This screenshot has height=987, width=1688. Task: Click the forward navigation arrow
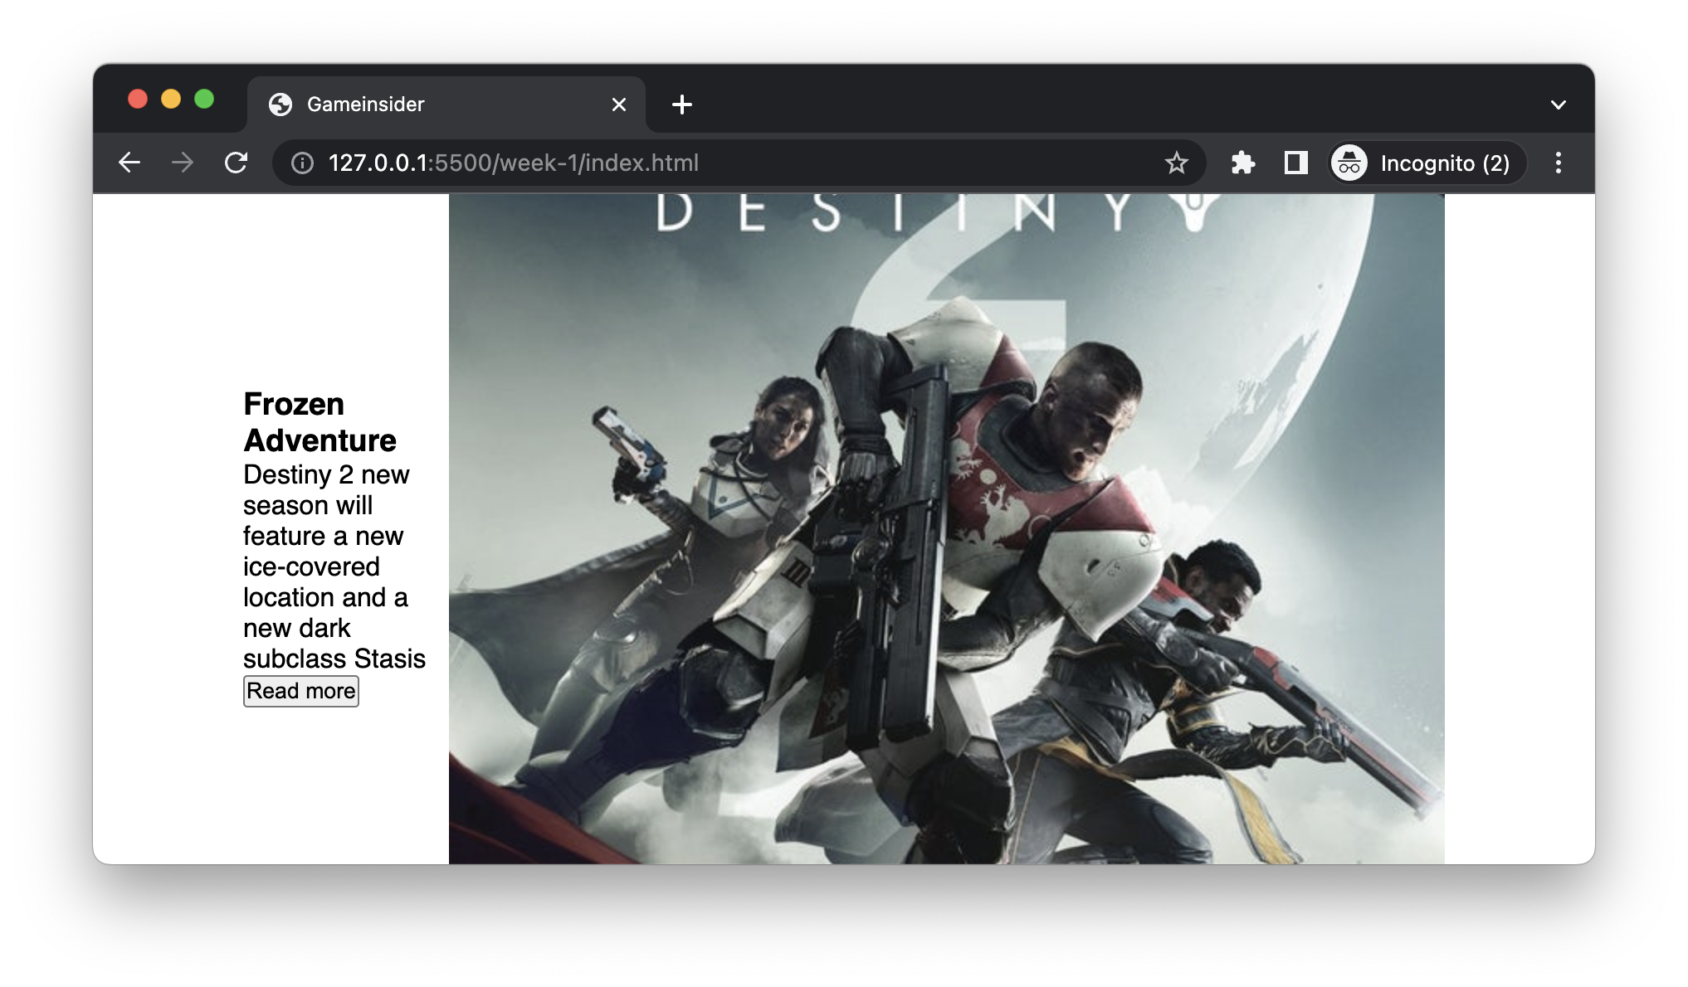coord(183,163)
